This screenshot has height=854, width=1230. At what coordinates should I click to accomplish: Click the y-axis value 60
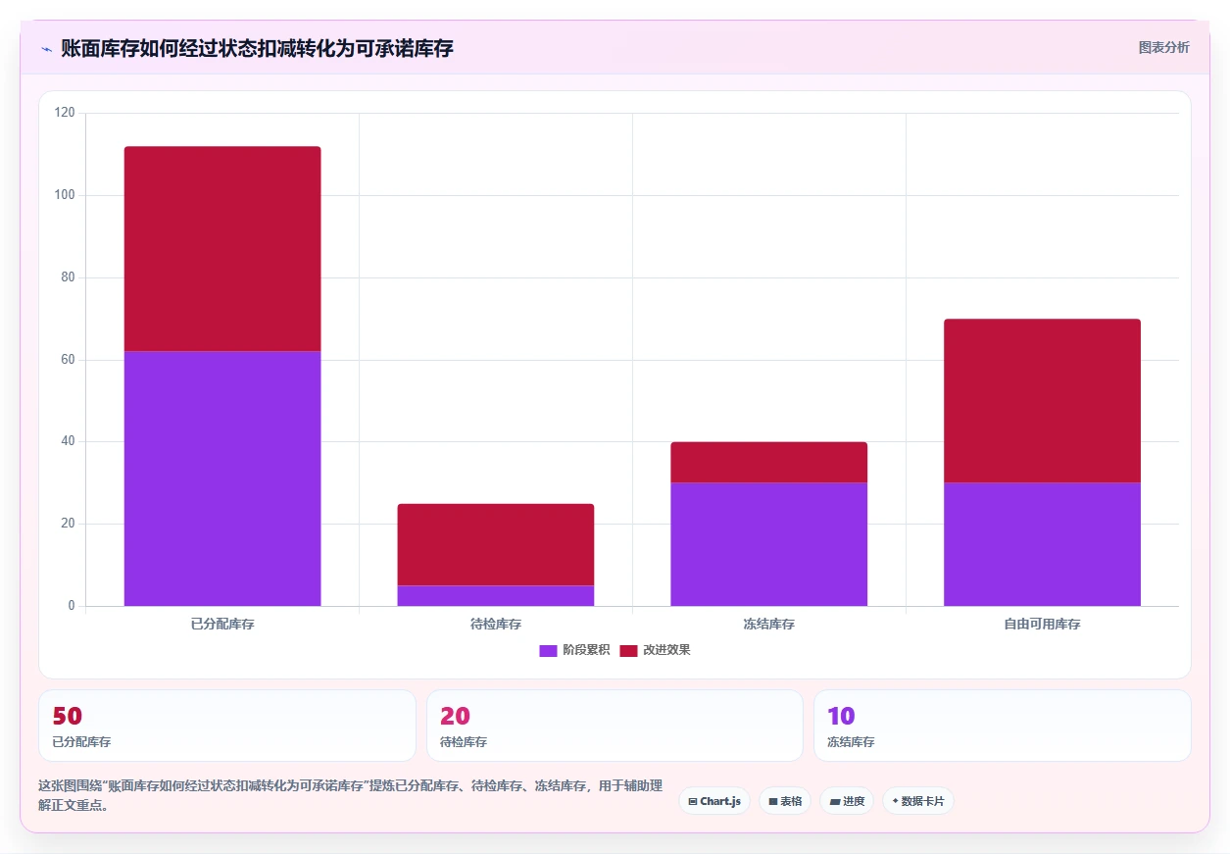(68, 360)
